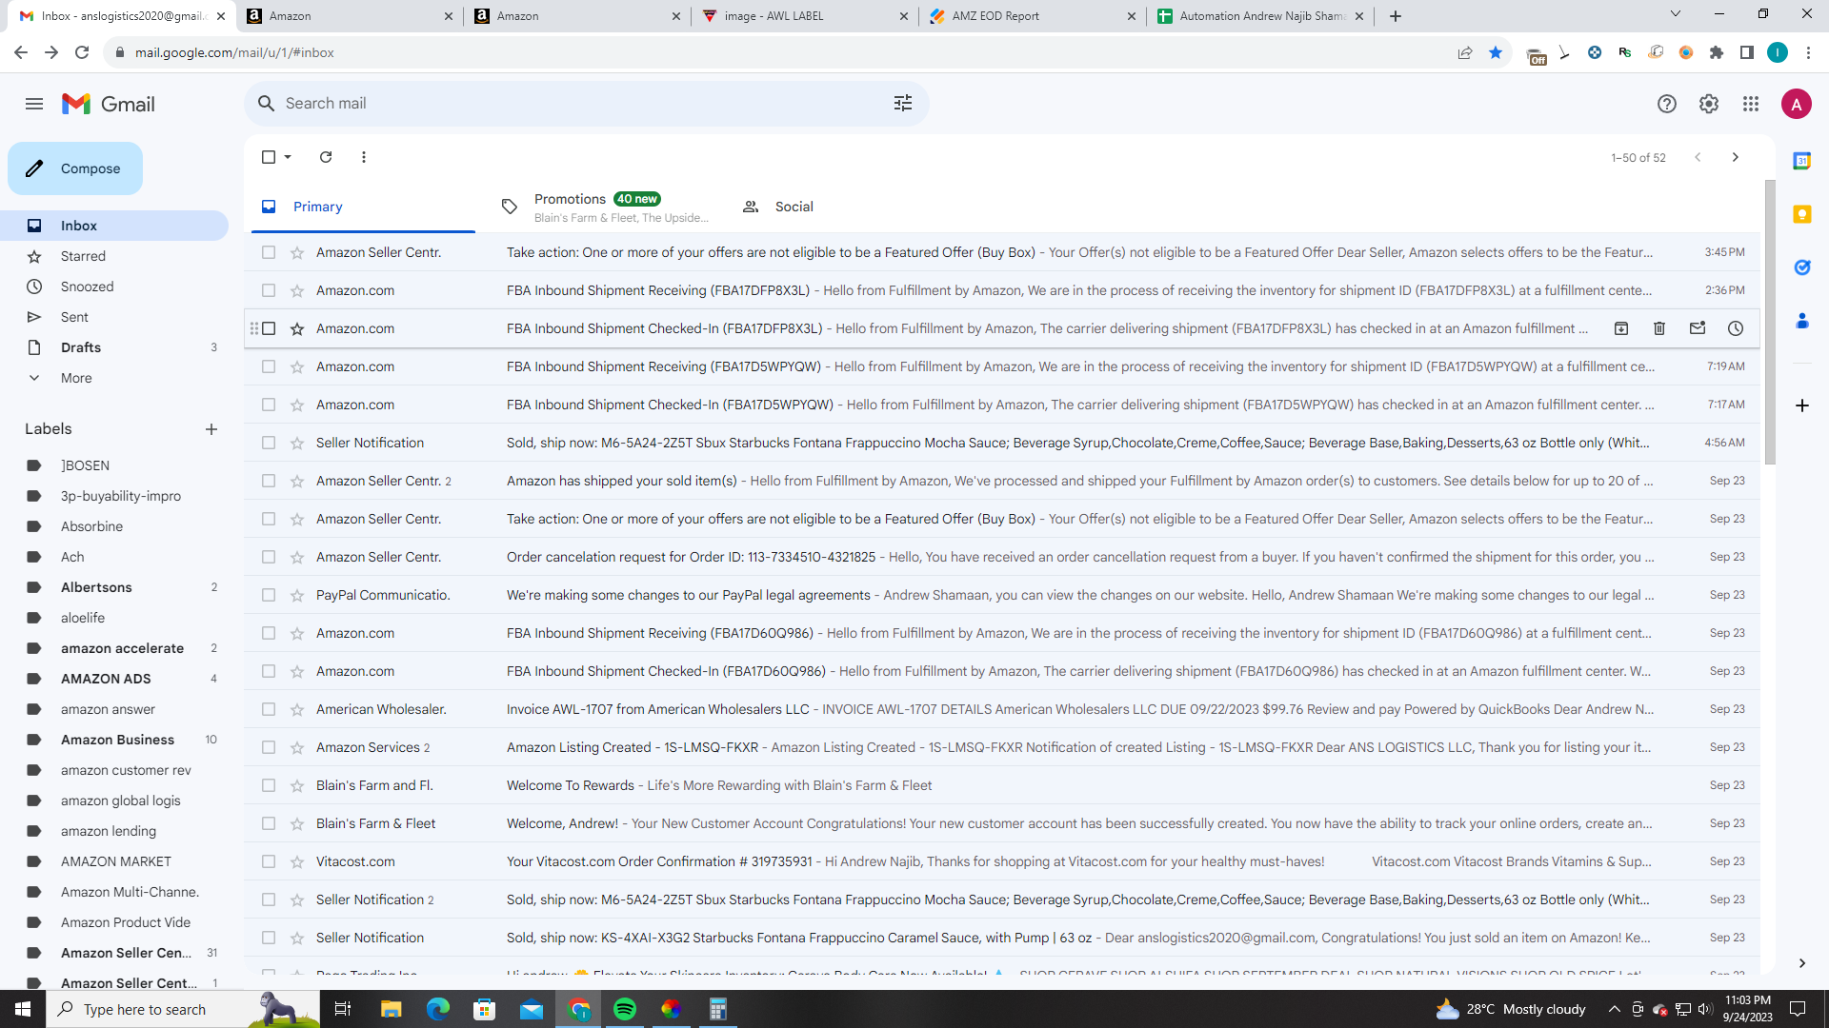The height and width of the screenshot is (1028, 1829).
Task: Create new label plus icon
Action: point(211,429)
